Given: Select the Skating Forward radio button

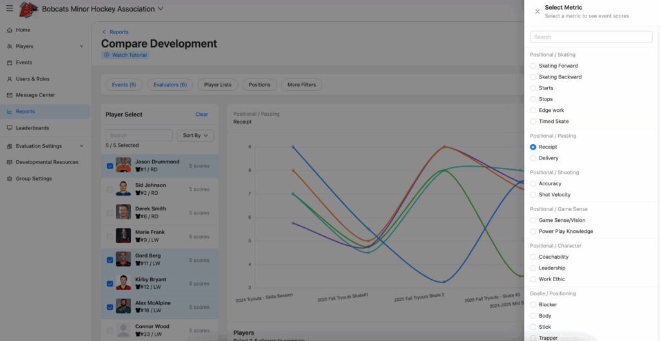Looking at the screenshot, I should 533,66.
